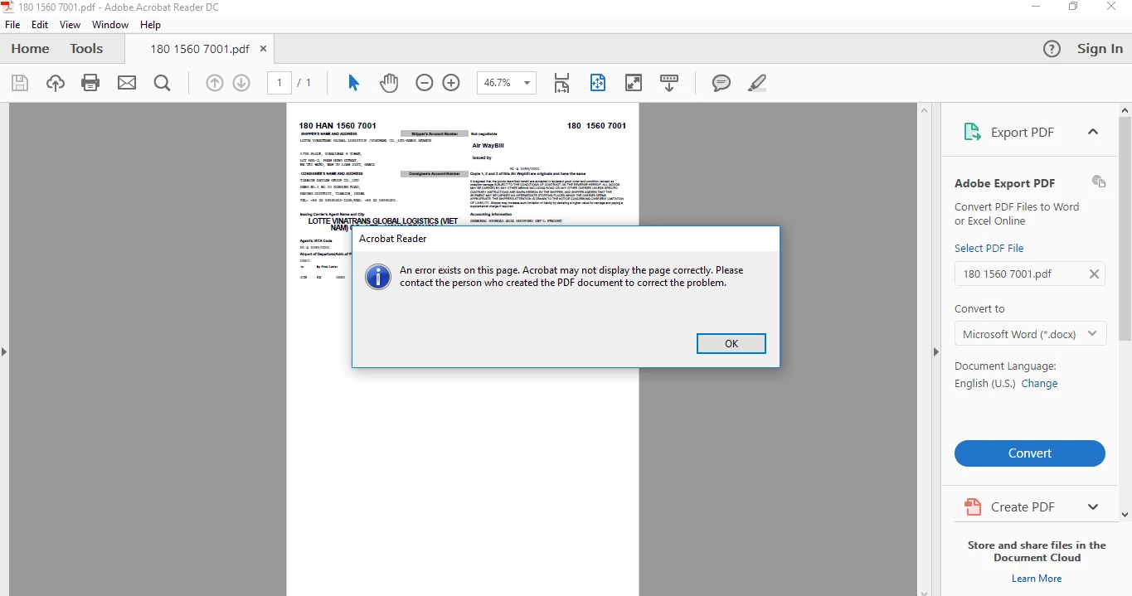Image resolution: width=1132 pixels, height=596 pixels.
Task: Go to previous page arrow icon
Action: pyautogui.click(x=215, y=83)
